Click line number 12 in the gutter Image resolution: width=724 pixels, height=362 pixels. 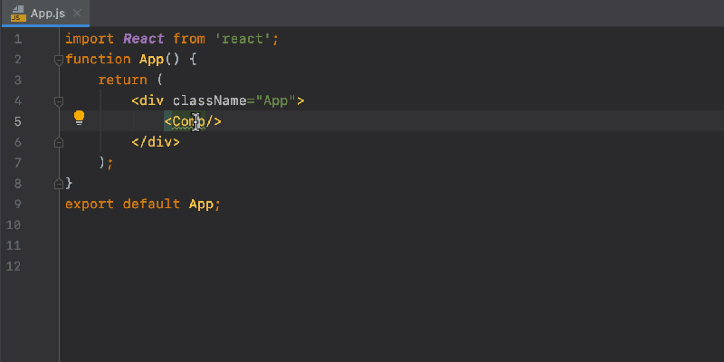14,266
